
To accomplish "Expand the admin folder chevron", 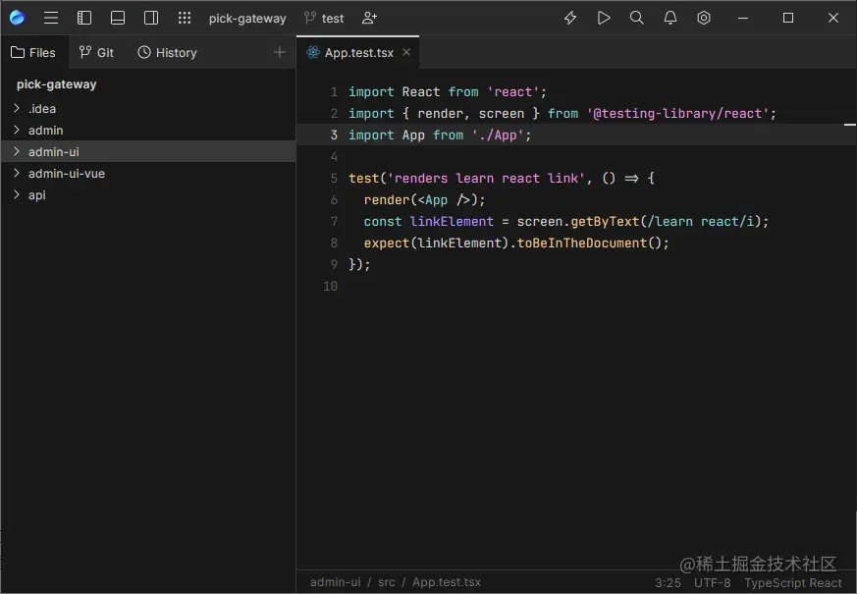I will (17, 130).
